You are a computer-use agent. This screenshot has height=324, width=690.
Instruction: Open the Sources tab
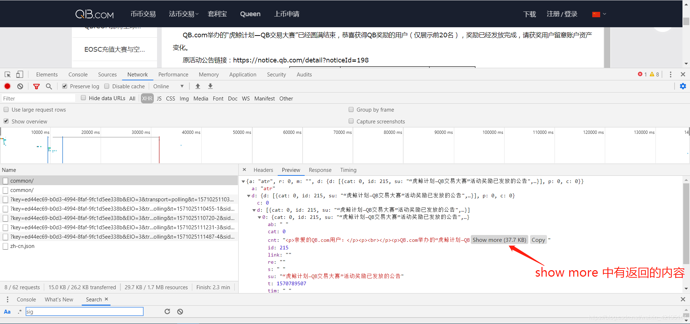coord(107,74)
